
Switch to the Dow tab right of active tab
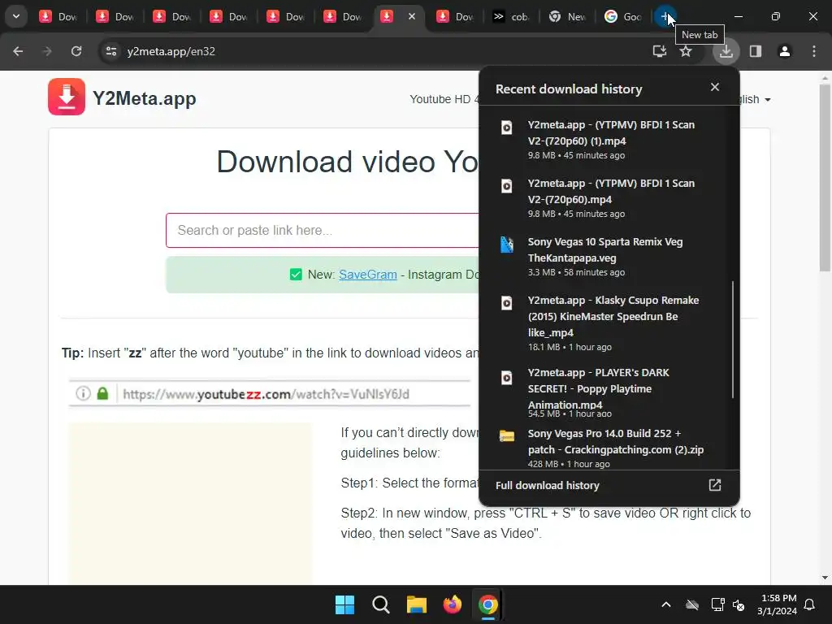(x=455, y=16)
